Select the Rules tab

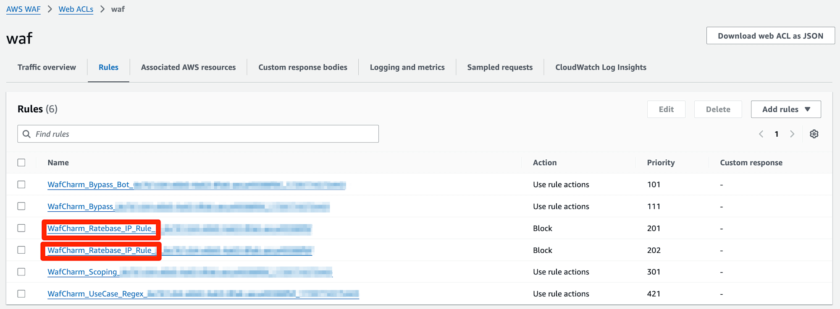point(108,67)
